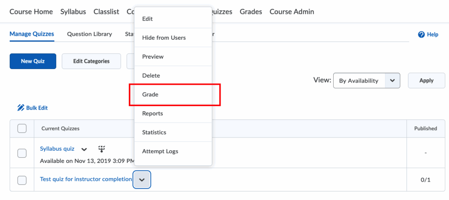The width and height of the screenshot is (449, 200).
Task: Click the special access icon beside Syllabus quiz
Action: (102, 149)
